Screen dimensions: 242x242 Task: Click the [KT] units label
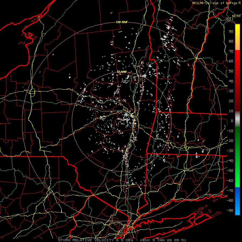pos(230,19)
